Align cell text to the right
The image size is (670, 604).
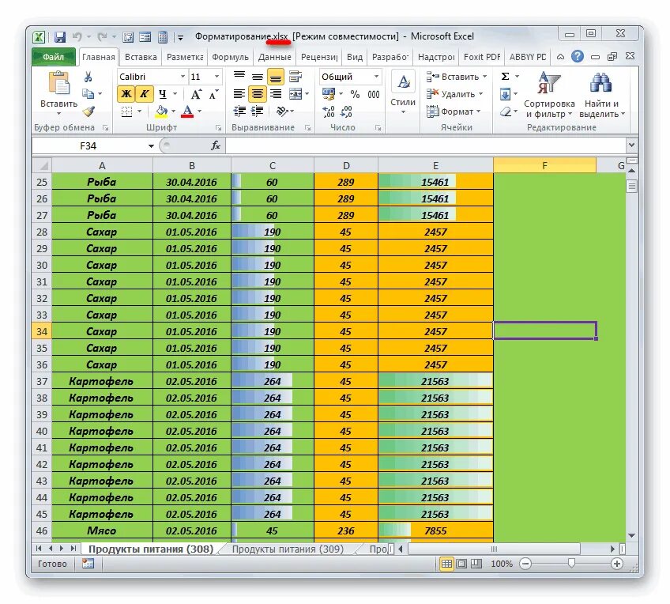pos(276,94)
